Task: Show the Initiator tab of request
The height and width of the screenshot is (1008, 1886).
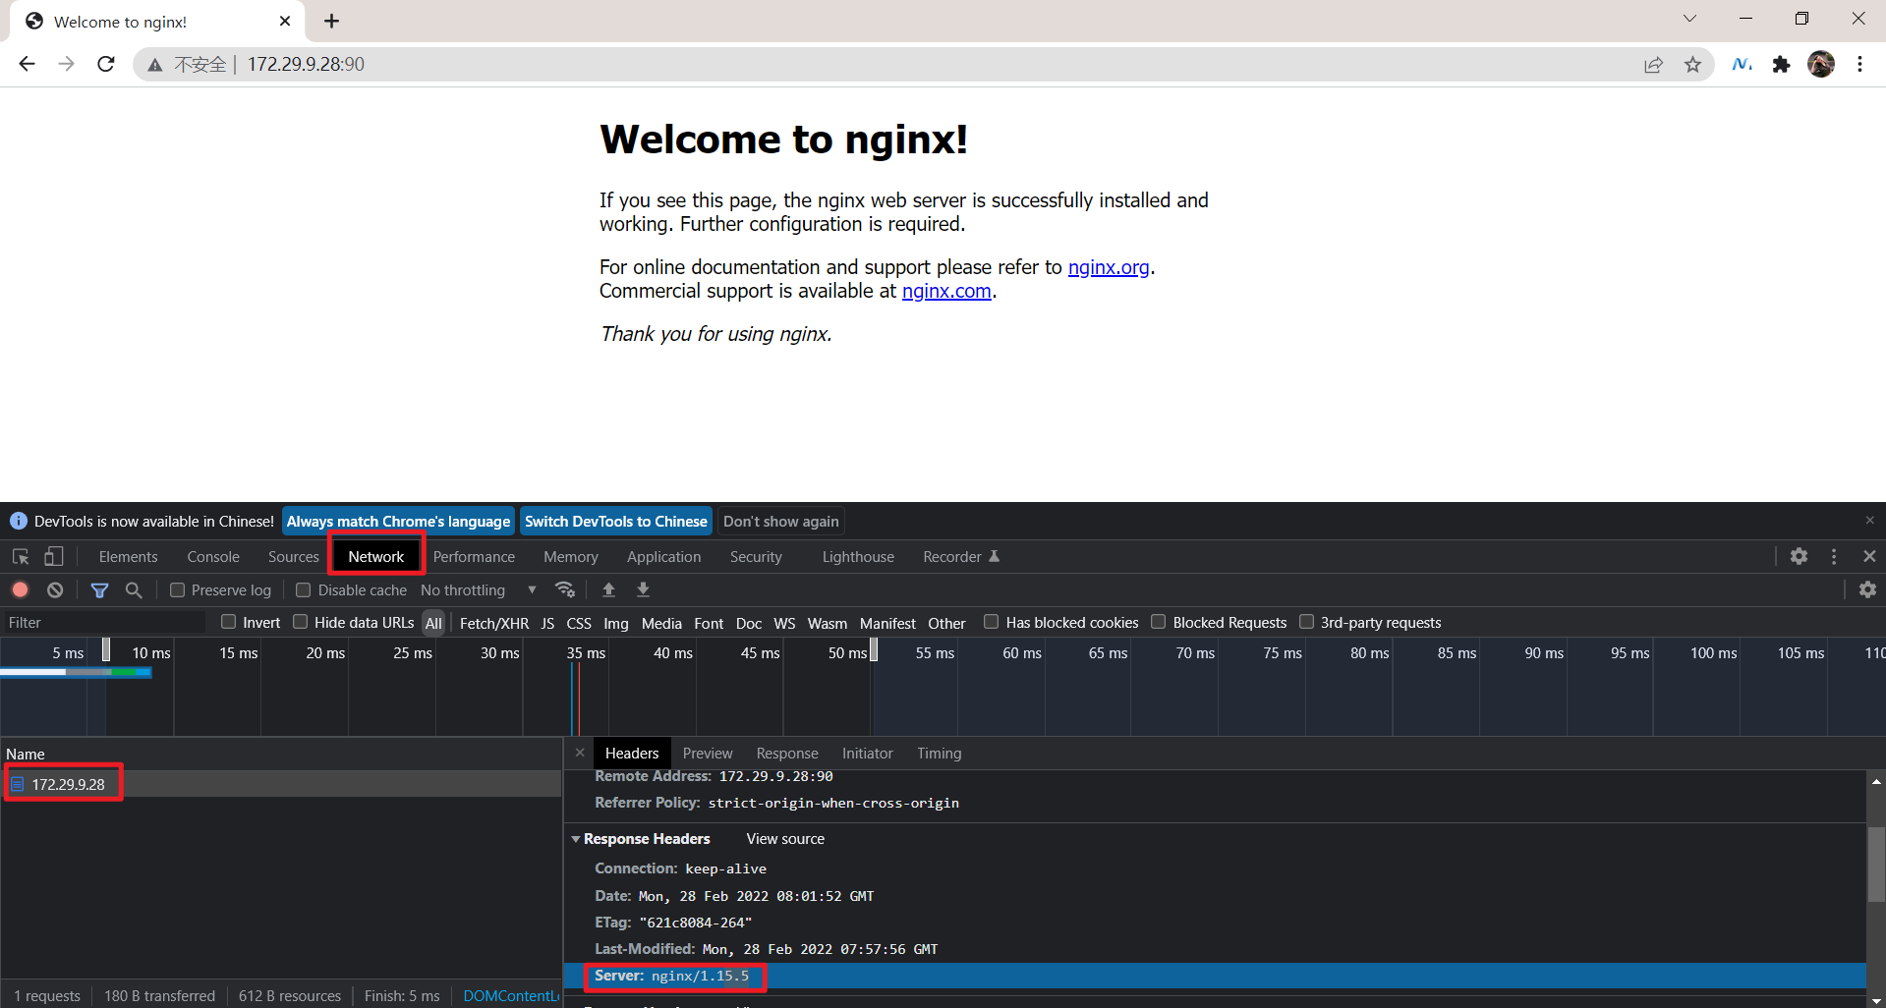Action: point(868,754)
